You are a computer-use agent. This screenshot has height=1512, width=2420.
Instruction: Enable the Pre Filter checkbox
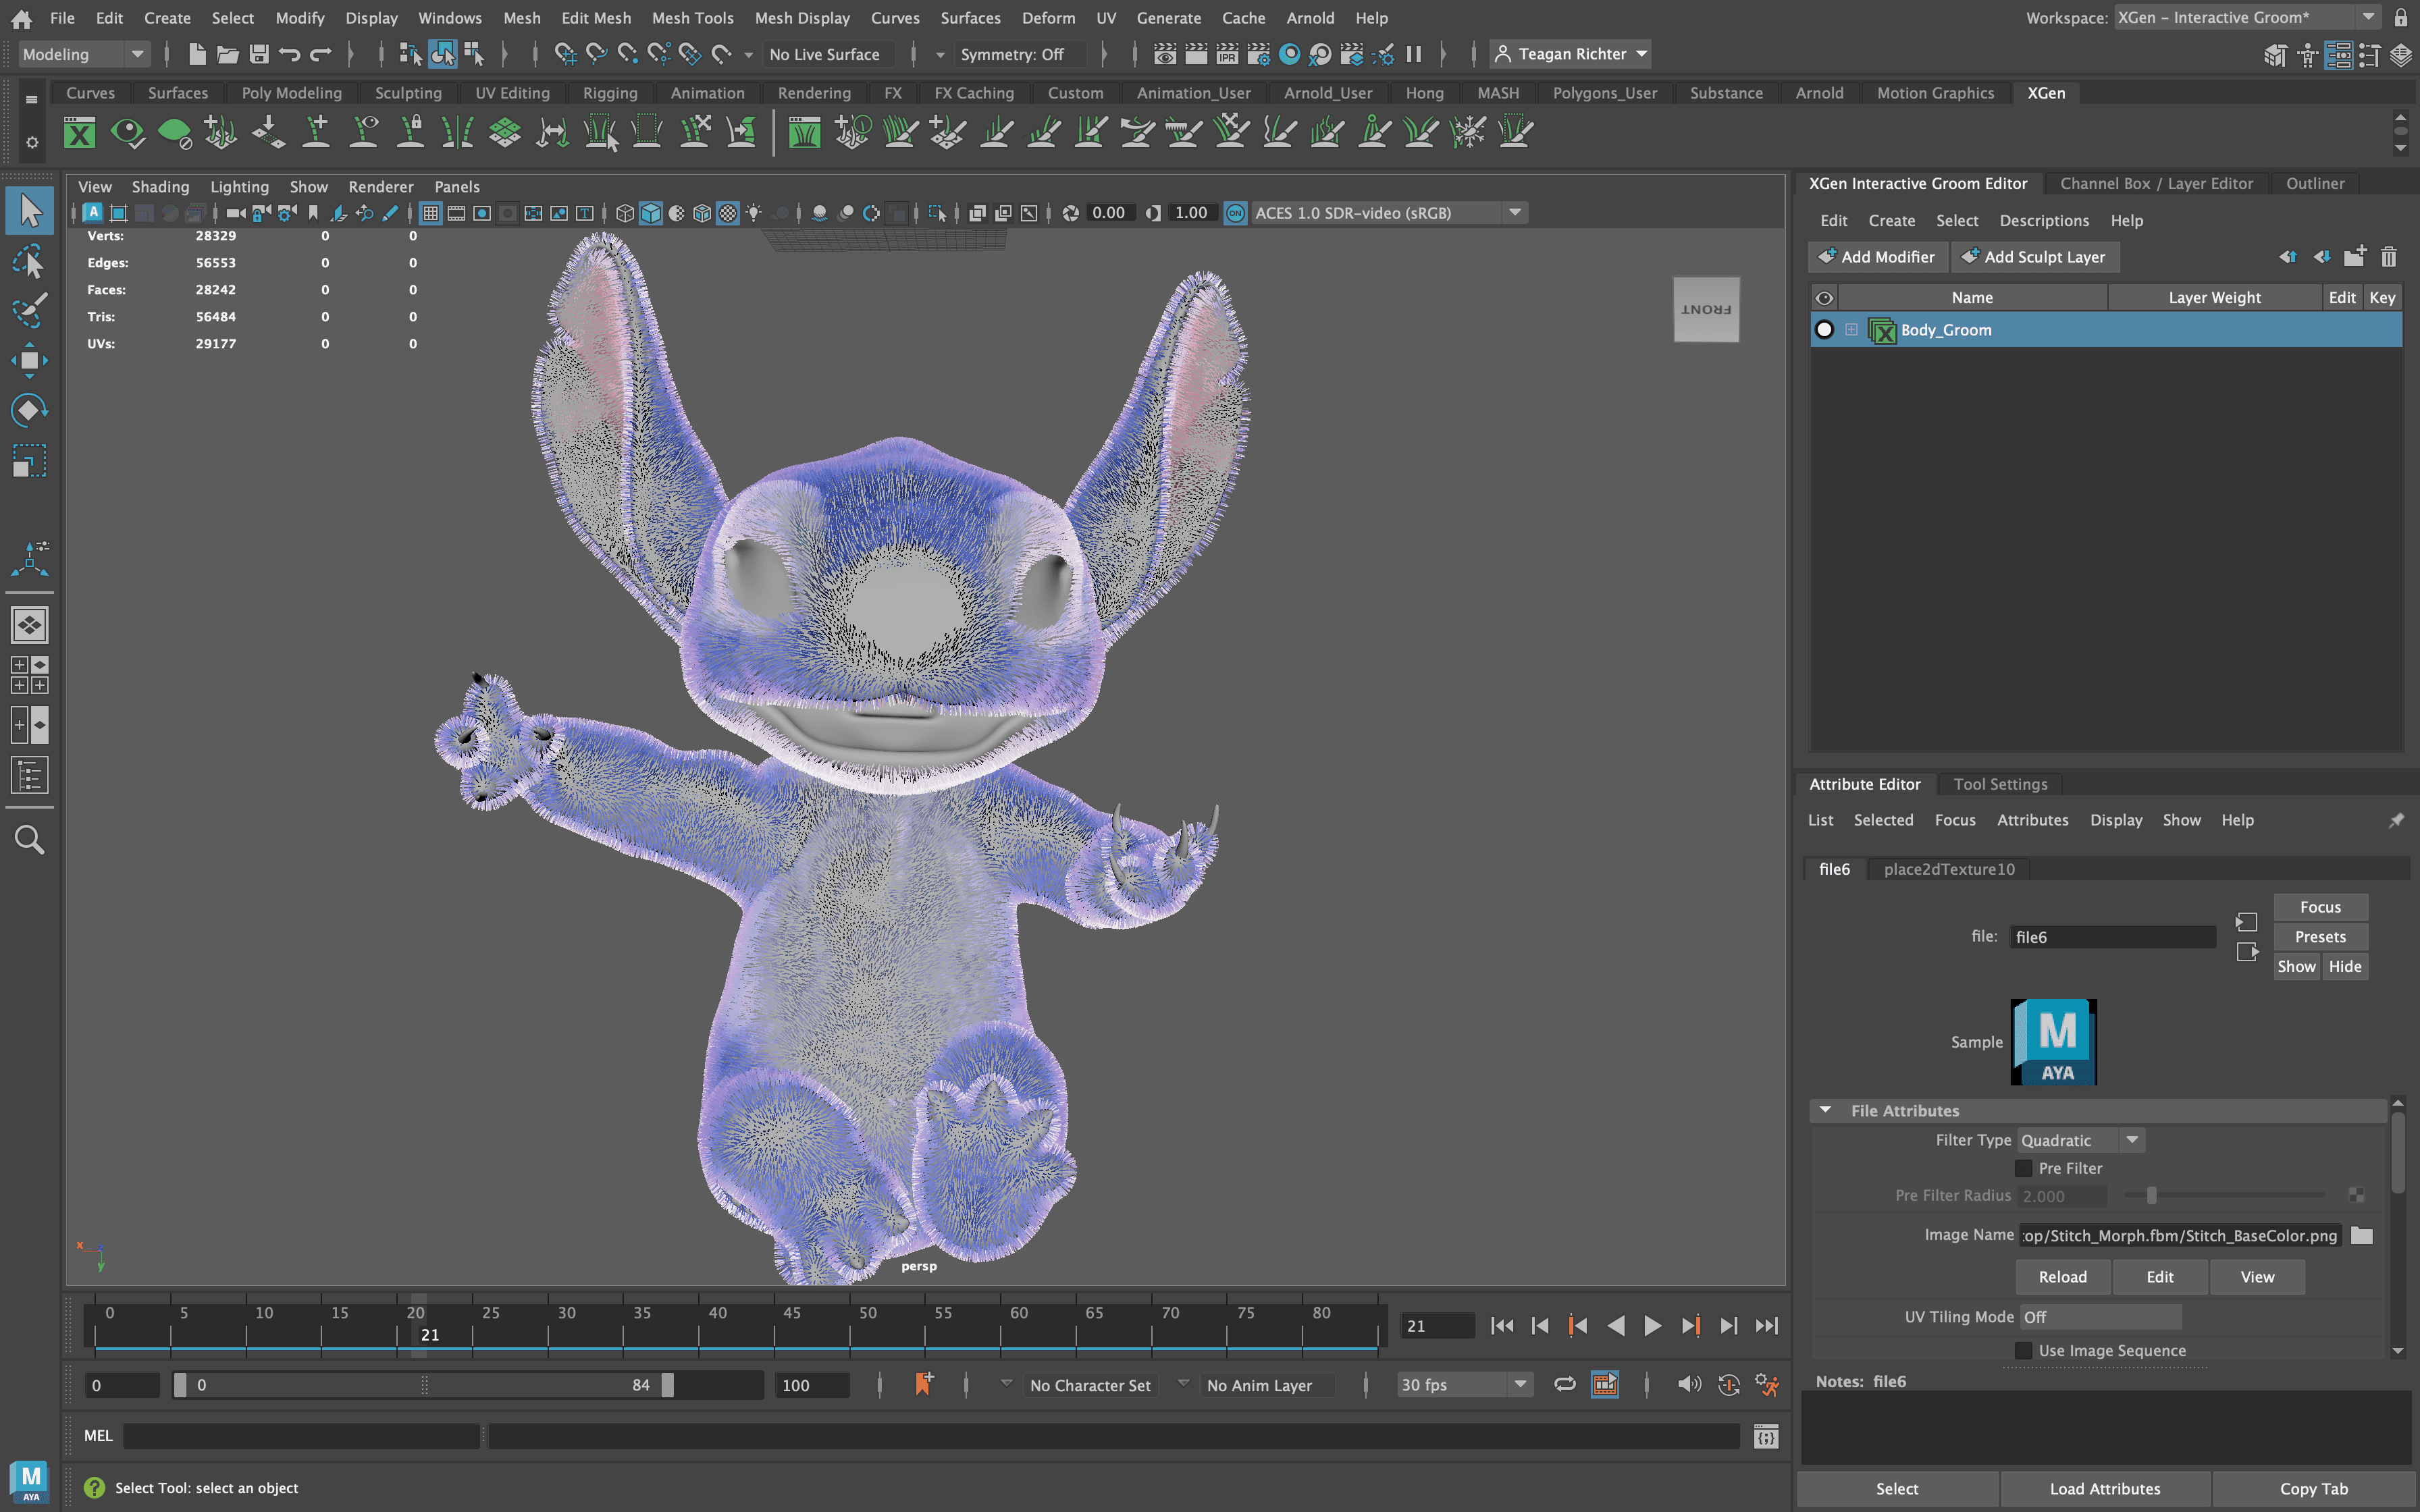(2024, 1168)
